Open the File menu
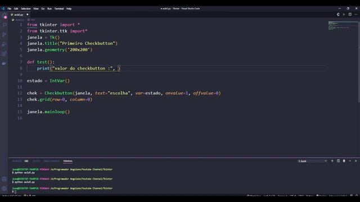This screenshot has height=202, width=360. coord(9,9)
